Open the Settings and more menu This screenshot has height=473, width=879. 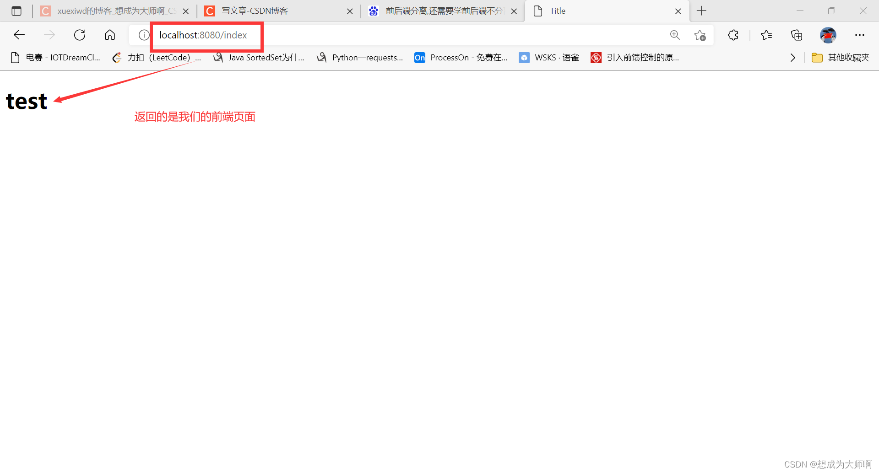pyautogui.click(x=860, y=35)
